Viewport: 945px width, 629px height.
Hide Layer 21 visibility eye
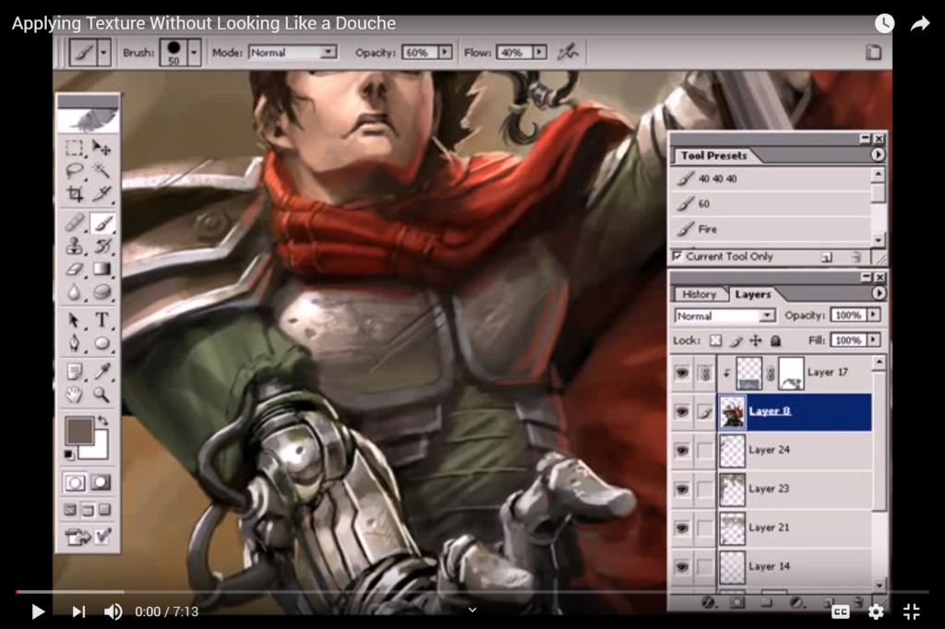(682, 528)
